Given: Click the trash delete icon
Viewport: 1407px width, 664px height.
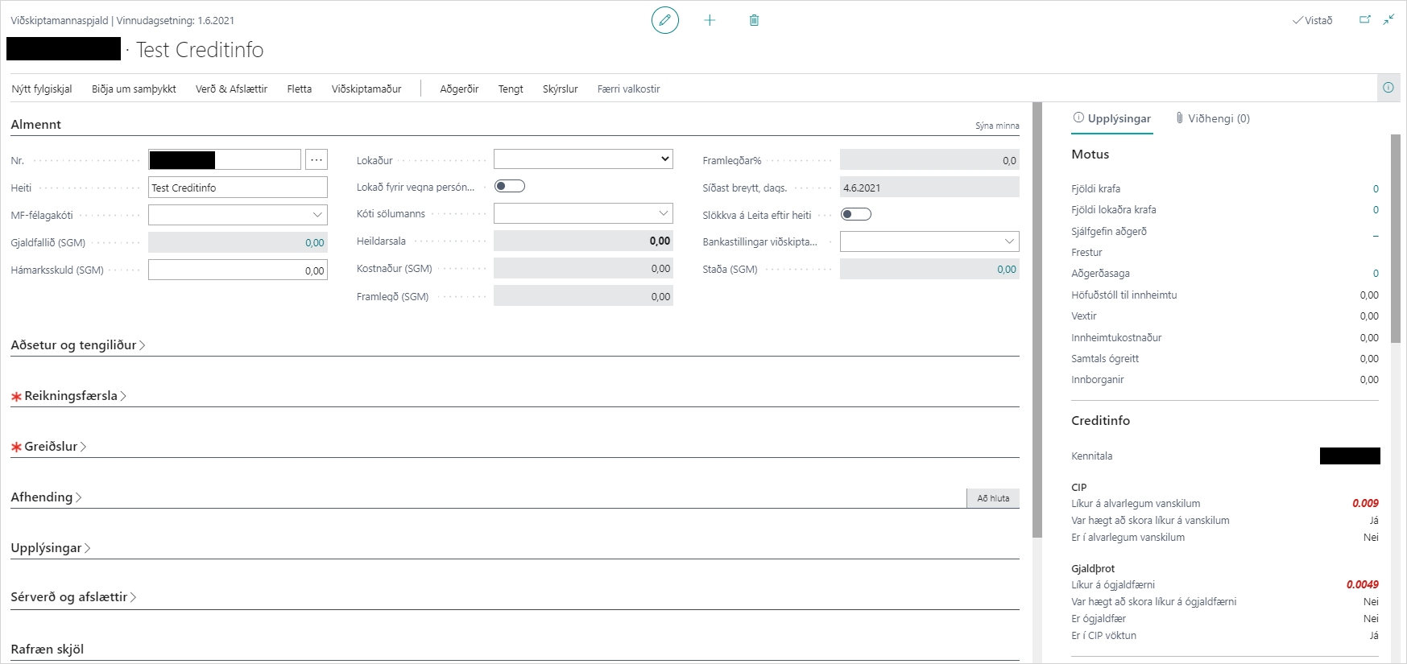Looking at the screenshot, I should pyautogui.click(x=754, y=20).
